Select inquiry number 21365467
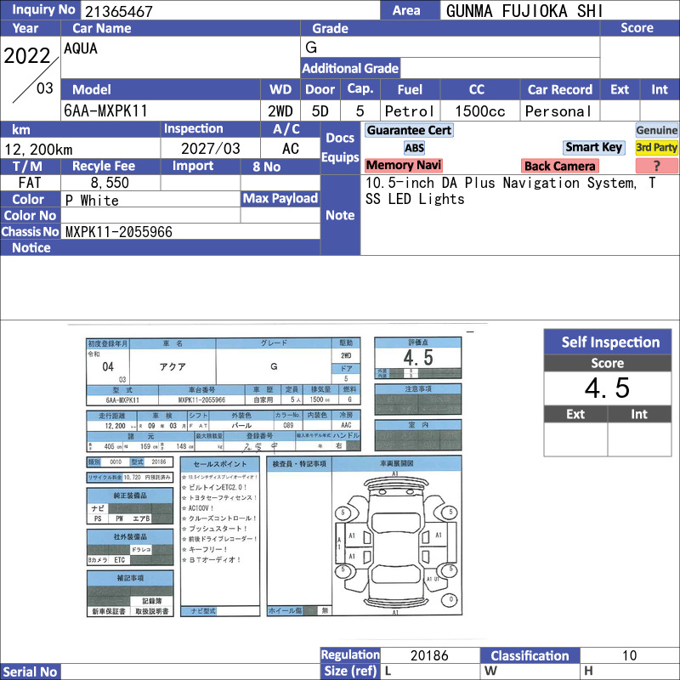680x680 pixels. (x=119, y=11)
